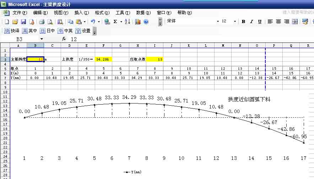This screenshot has width=314, height=179.
Task: Toggle Bold formatting
Action: tap(243, 22)
